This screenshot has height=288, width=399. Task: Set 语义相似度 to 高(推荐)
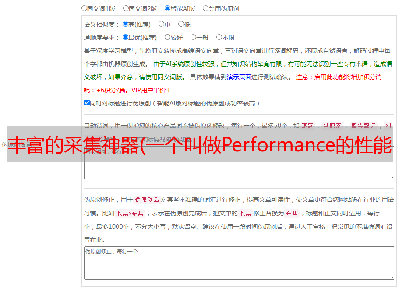click(125, 24)
